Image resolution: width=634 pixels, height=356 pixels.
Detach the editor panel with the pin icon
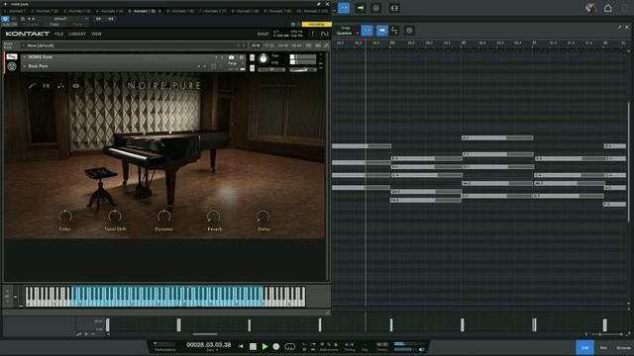tap(619, 28)
